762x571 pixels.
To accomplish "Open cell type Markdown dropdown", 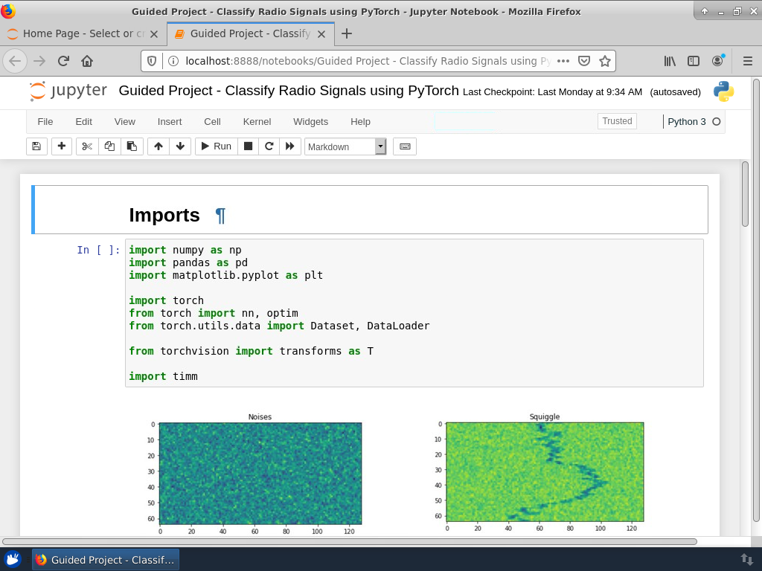I will [x=345, y=146].
